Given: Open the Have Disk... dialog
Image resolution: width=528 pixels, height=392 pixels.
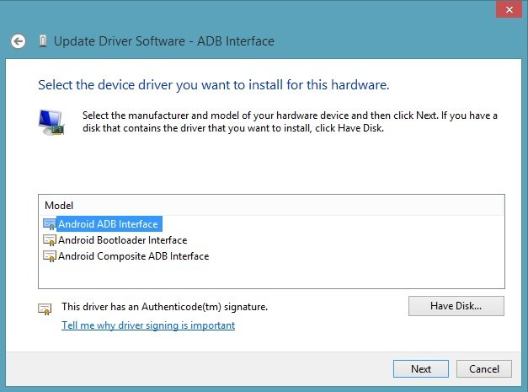Looking at the screenshot, I should (x=456, y=306).
